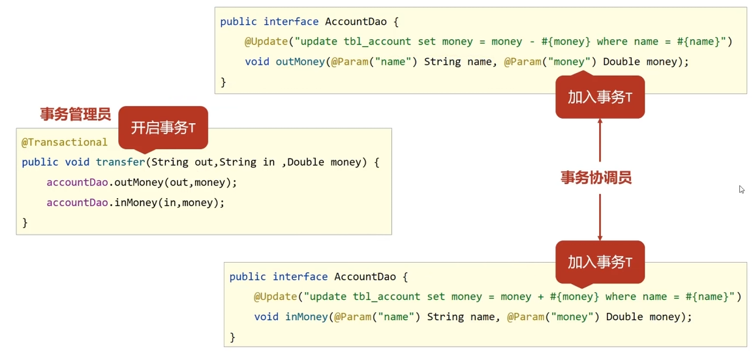Select the accountDao.outMoney(out,money); line

coord(142,183)
